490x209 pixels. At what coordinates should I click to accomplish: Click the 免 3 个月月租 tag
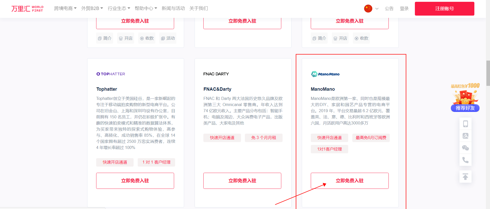(264, 138)
